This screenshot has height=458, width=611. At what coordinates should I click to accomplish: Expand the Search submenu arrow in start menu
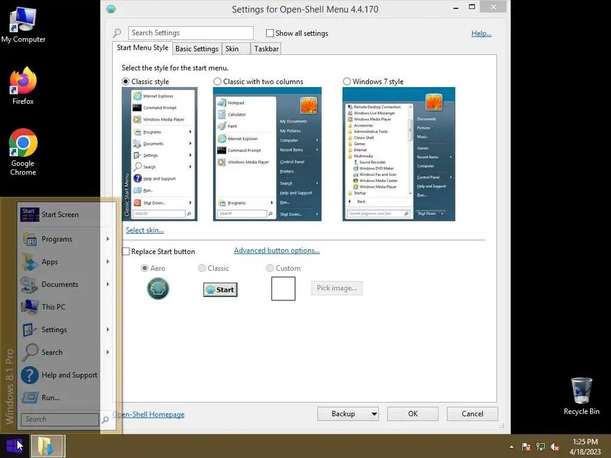[x=107, y=352]
